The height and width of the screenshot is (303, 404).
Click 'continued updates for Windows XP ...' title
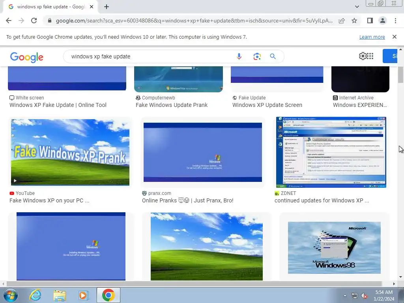pos(322,200)
